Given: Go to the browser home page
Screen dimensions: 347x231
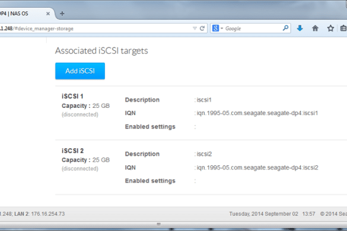Looking at the screenshot, I should click(315, 28).
